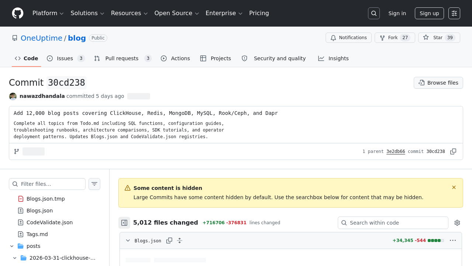Go to the Pull requests tab

pyautogui.click(x=122, y=58)
